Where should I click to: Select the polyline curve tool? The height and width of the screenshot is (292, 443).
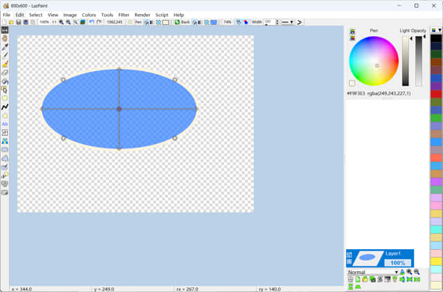pos(5,107)
